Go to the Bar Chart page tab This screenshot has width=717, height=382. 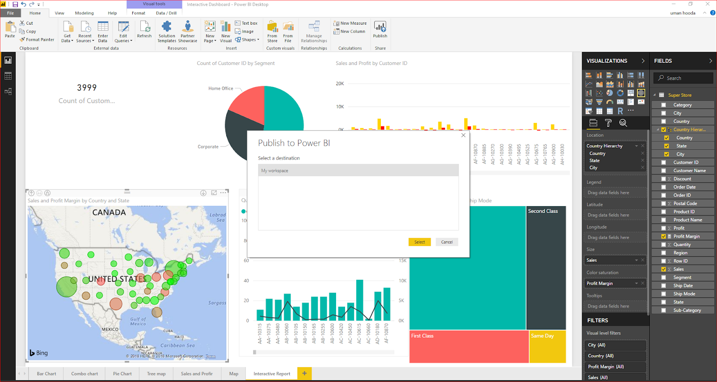tap(47, 373)
